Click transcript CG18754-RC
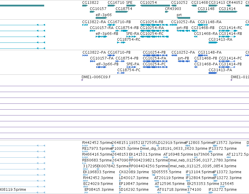 click(129, 40)
